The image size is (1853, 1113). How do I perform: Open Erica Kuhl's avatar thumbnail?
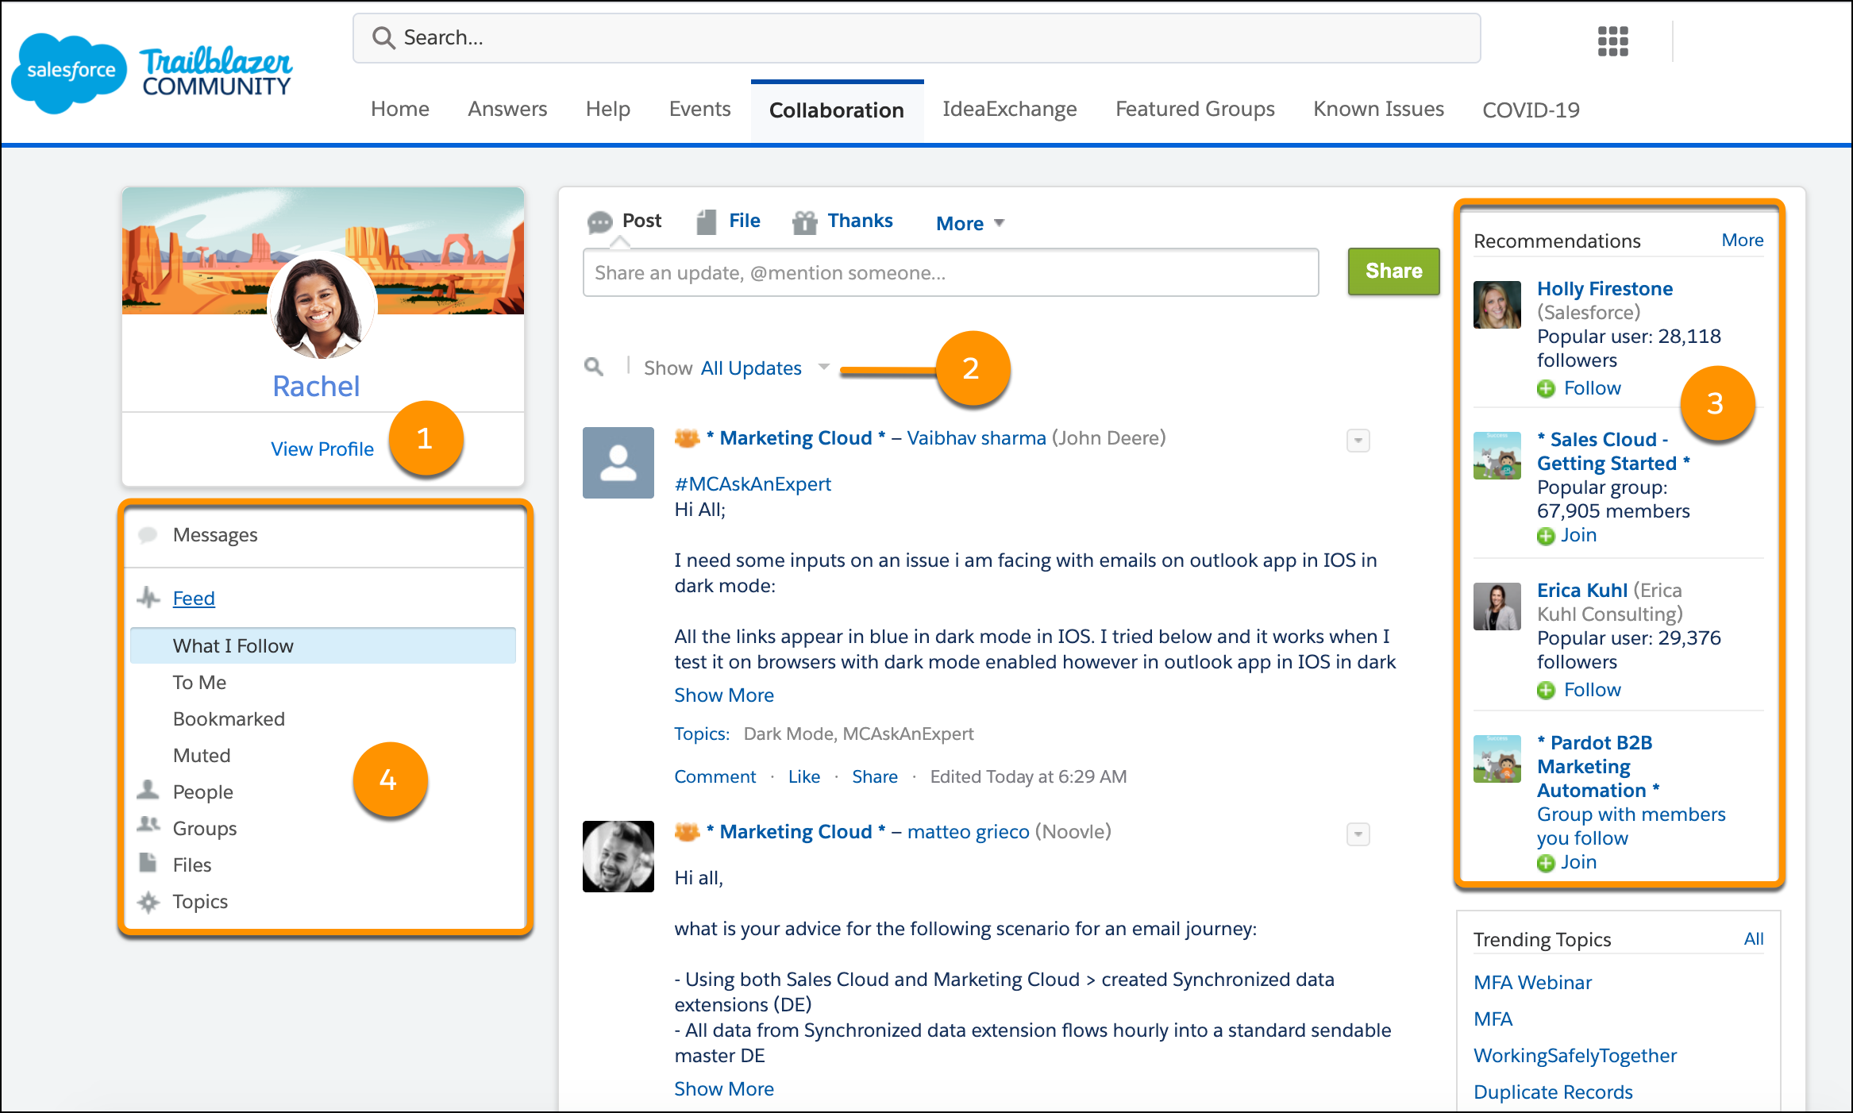coord(1497,606)
